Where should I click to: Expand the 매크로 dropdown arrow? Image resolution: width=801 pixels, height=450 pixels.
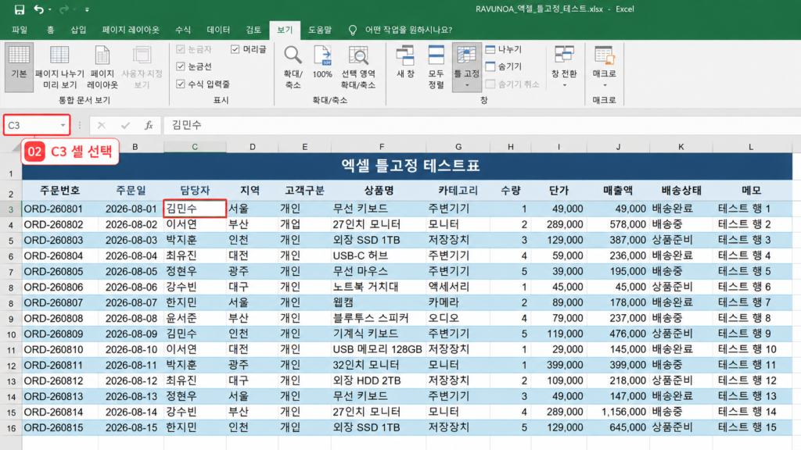point(605,85)
